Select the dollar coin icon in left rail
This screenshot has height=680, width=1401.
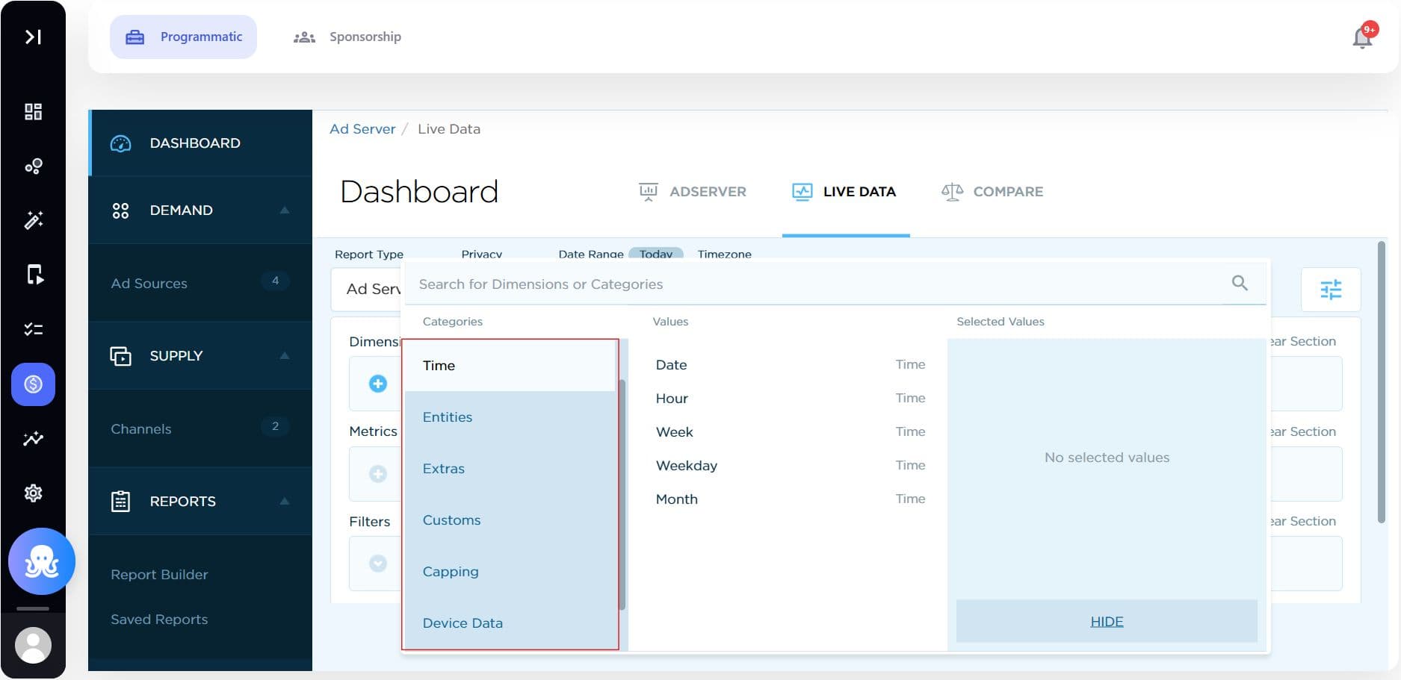(x=33, y=384)
